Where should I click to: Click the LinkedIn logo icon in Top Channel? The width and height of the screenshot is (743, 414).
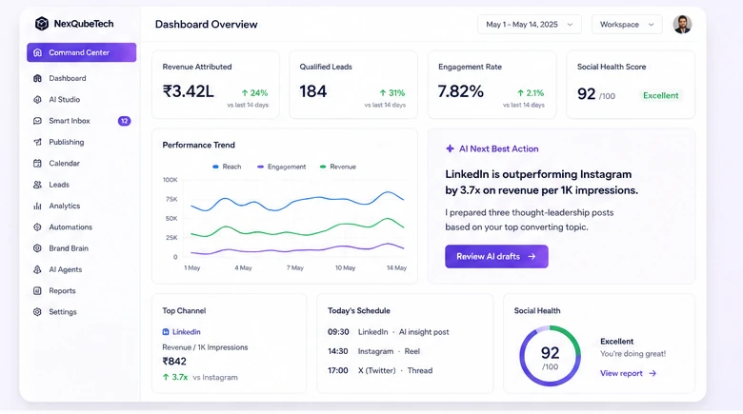pos(166,332)
